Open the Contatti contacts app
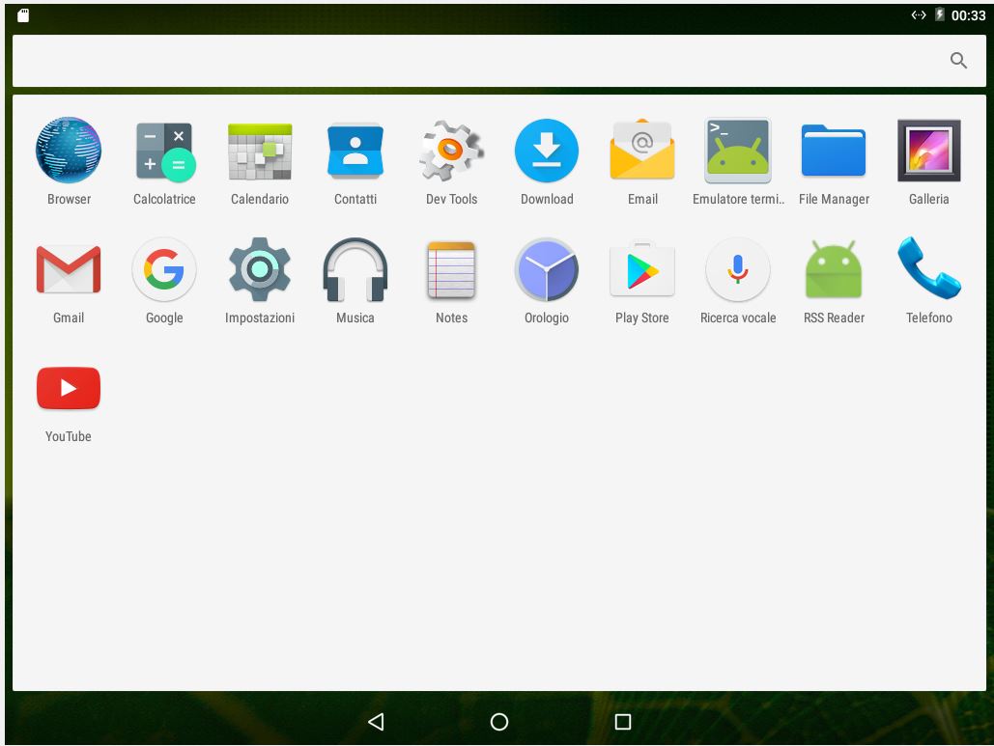The height and width of the screenshot is (746, 994). [355, 151]
